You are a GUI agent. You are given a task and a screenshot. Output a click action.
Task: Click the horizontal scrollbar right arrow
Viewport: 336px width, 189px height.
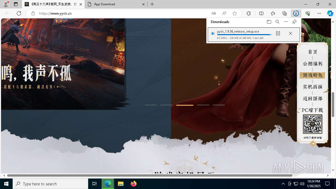tap(328, 175)
